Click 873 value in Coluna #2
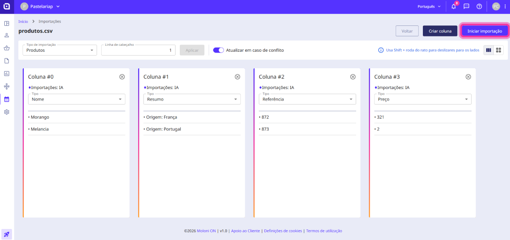510x240 pixels. 265,129
